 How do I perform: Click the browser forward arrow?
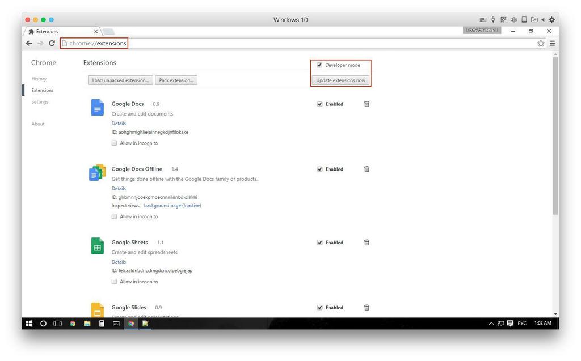pos(40,43)
